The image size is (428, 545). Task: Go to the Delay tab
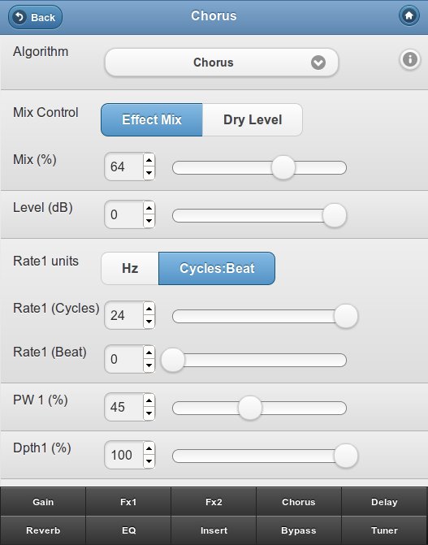[384, 502]
